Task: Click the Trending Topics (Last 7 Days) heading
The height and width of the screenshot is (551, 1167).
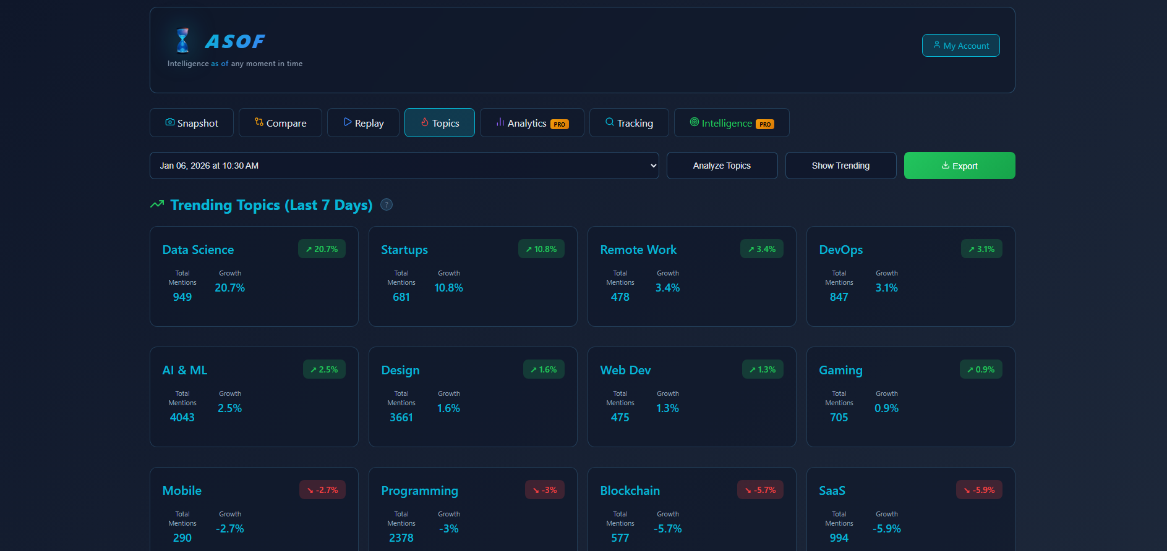Action: [271, 205]
